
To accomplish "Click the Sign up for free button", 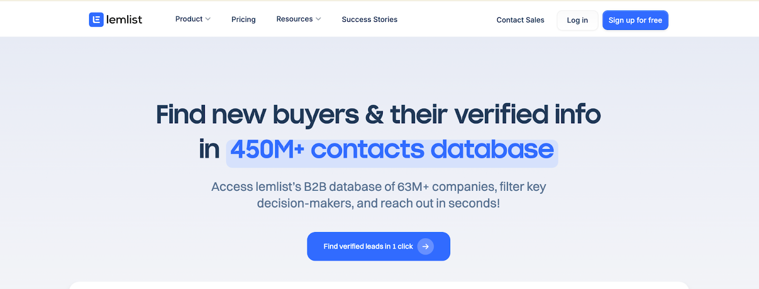I will tap(635, 20).
